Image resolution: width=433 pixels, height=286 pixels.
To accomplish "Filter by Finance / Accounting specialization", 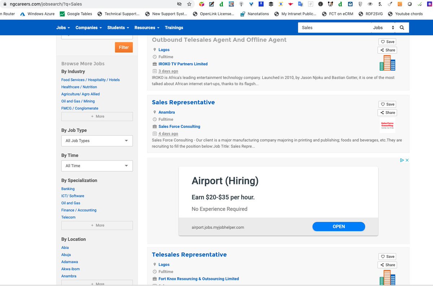I will click(79, 210).
